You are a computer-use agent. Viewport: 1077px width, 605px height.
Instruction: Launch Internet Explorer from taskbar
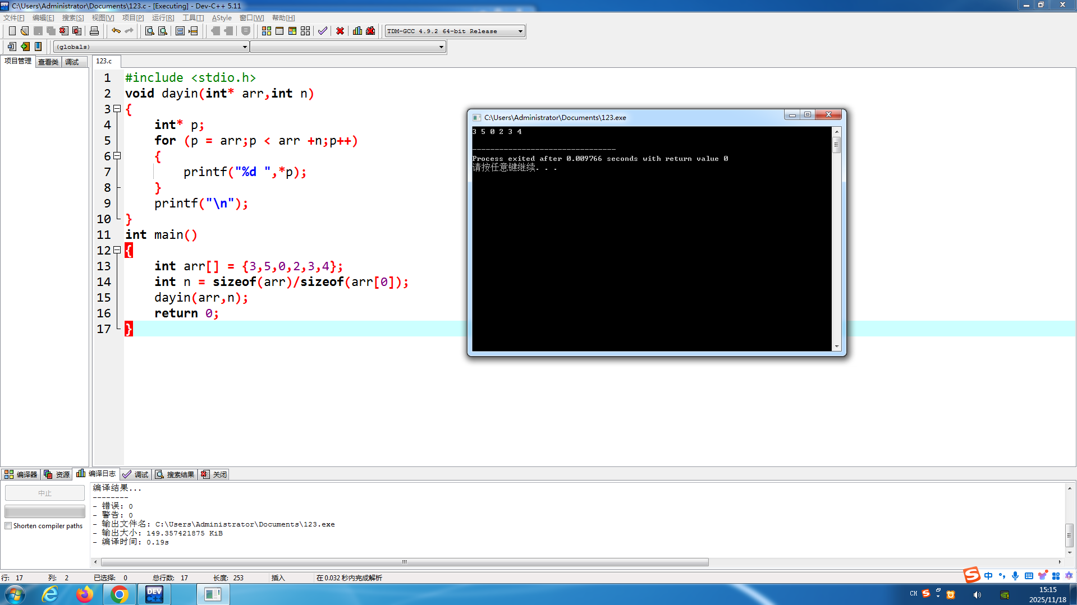click(51, 594)
